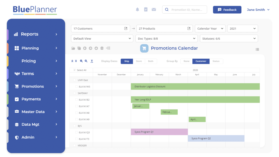Image resolution: width=279 pixels, height=157 pixels.
Task: Check the UNFI East row checkbox
Action: click(74, 80)
